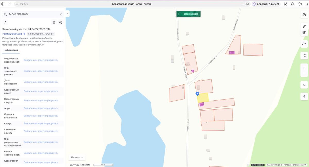The height and width of the screenshot is (167, 309).
Task: Click login link next to 'Статус'
Action: pos(41,123)
